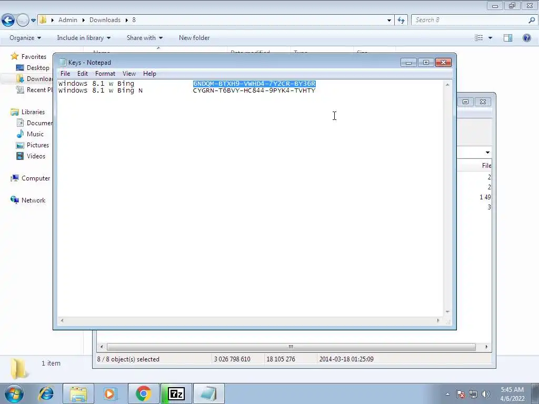
Task: Click 8 / 8 object(s) selected status
Action: (x=128, y=359)
